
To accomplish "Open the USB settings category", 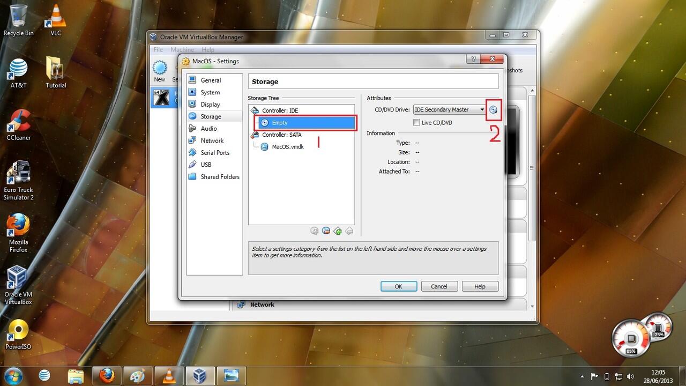I will point(214,165).
